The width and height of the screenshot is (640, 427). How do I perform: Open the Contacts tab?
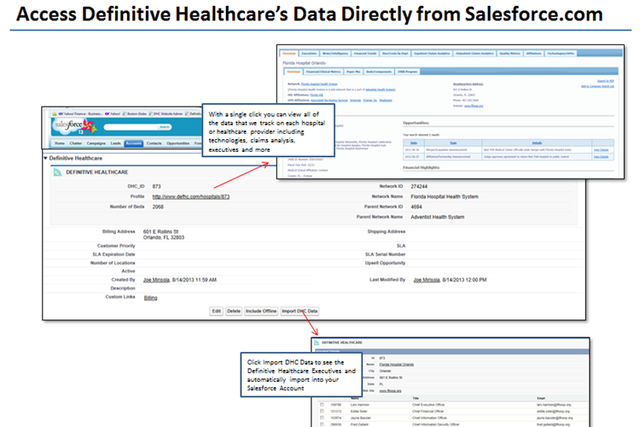pyautogui.click(x=154, y=143)
